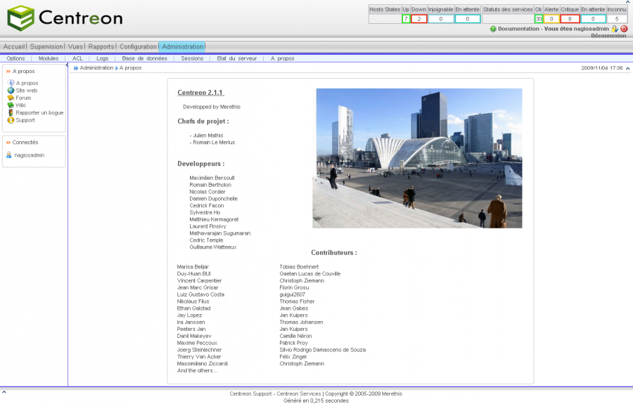Viewport: 633px width, 404px height.
Task: Open the Configuration menu
Action: click(138, 47)
